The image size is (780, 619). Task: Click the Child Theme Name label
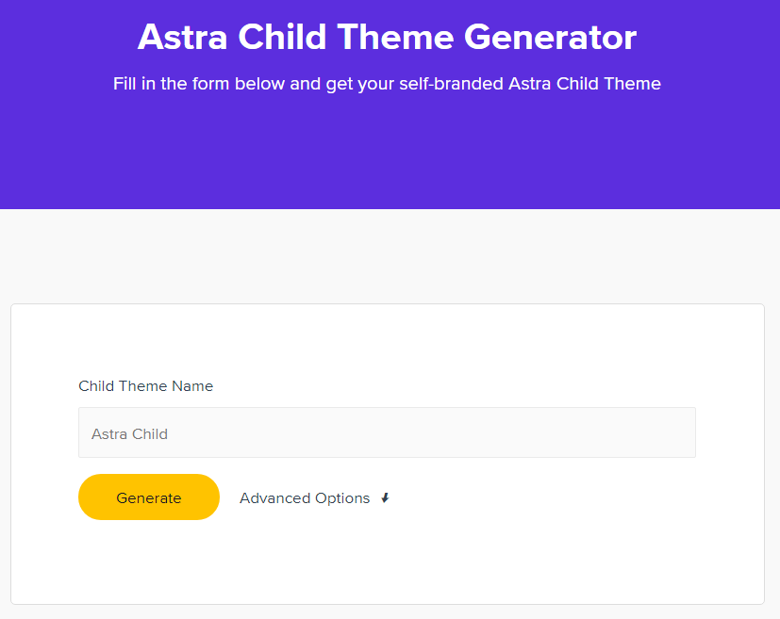[x=145, y=386]
